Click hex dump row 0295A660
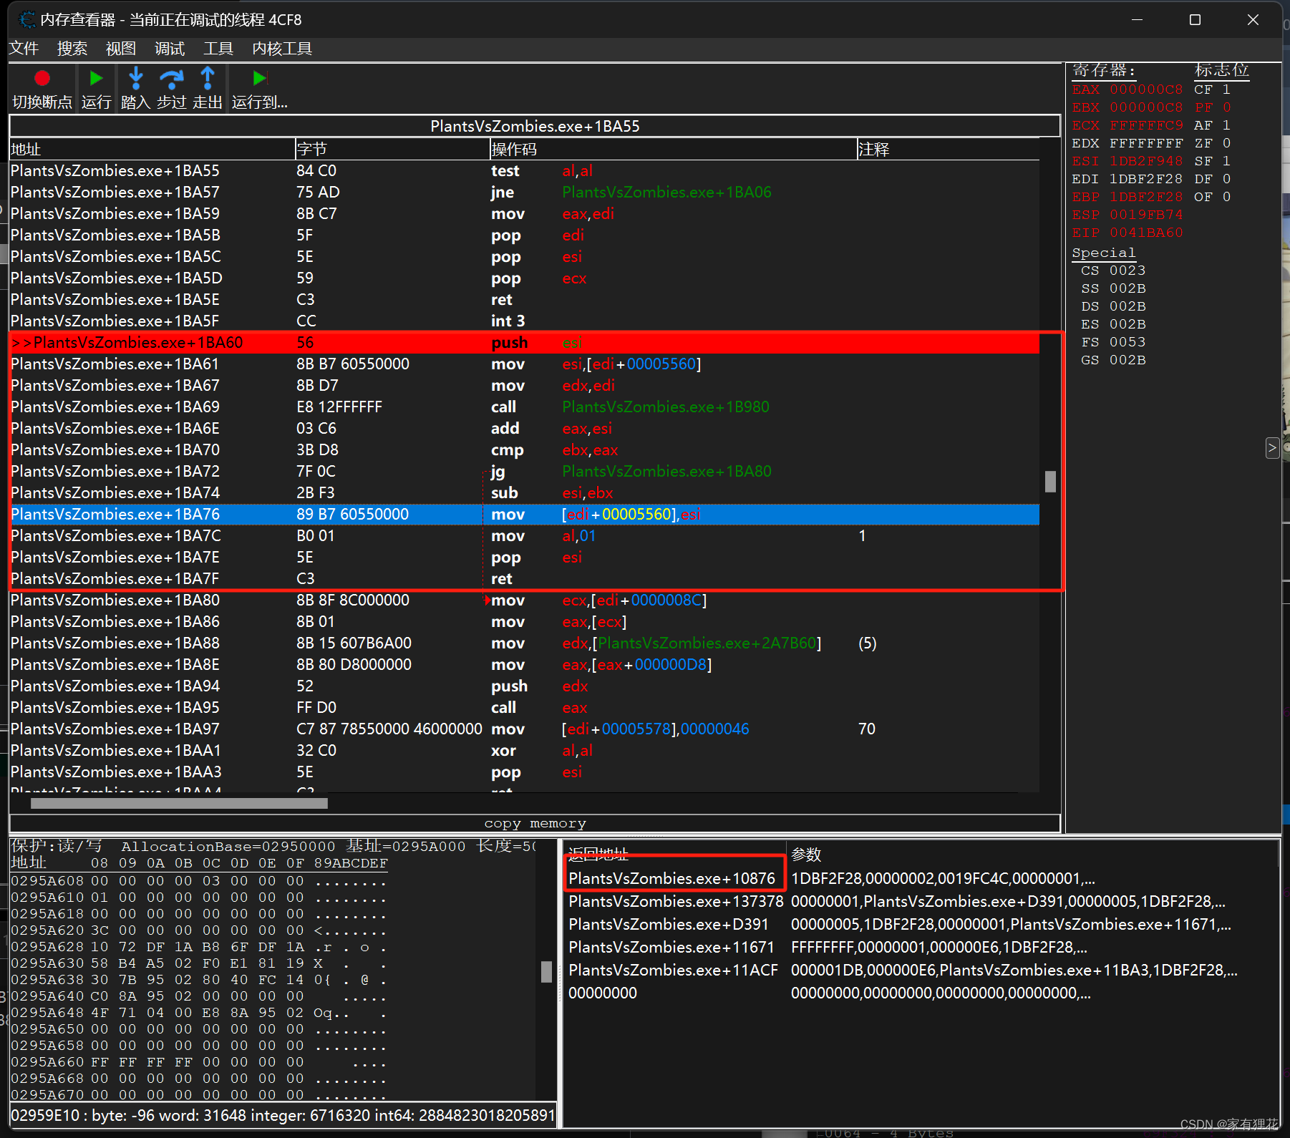 tap(200, 1062)
